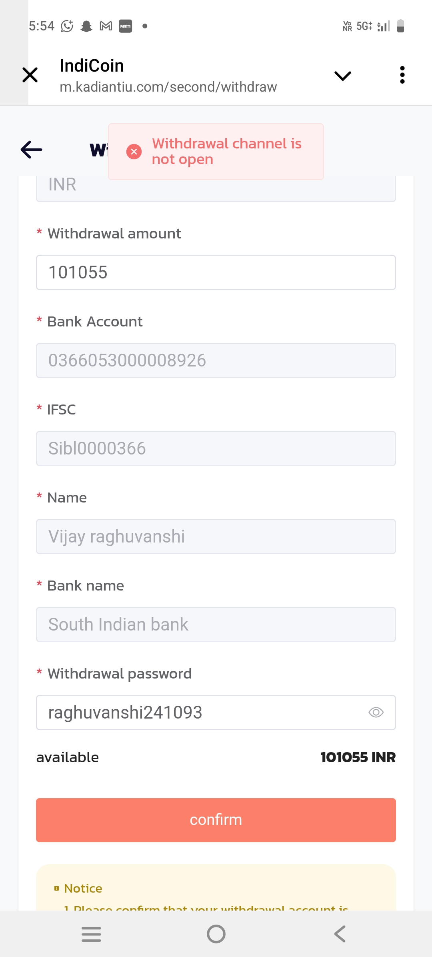Toggle withdrawal password visibility eye
The width and height of the screenshot is (432, 957).
[x=376, y=713]
